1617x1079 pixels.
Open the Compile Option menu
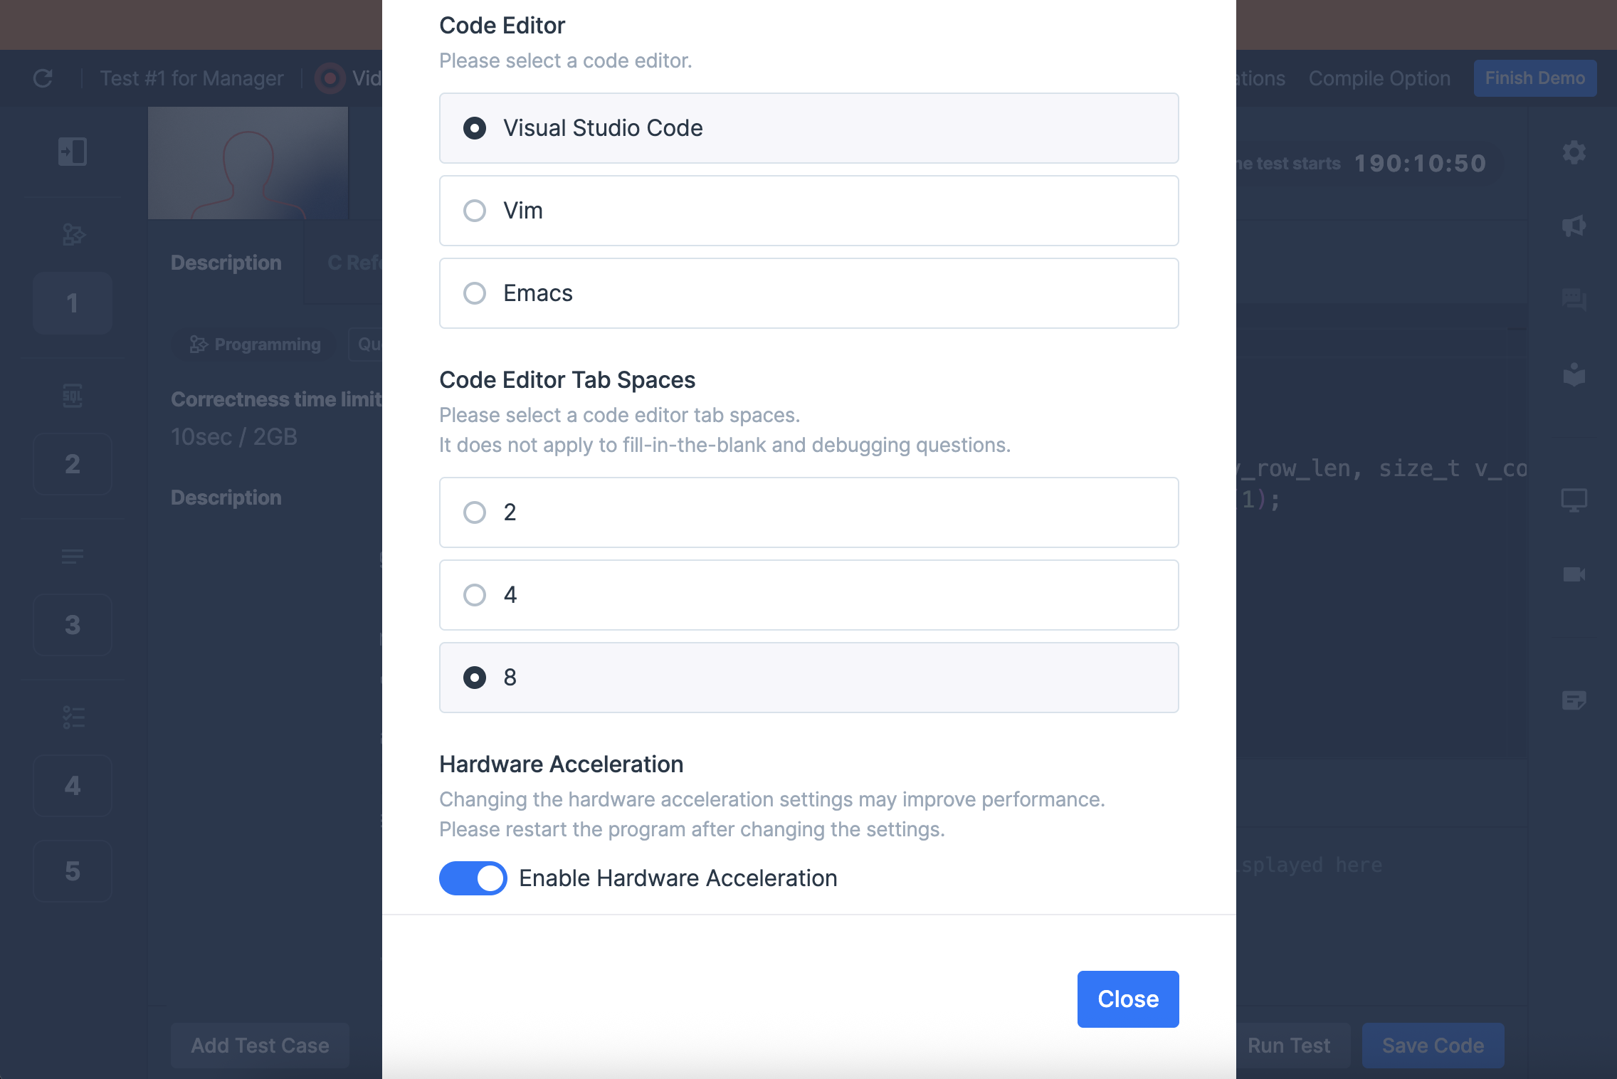1379,78
